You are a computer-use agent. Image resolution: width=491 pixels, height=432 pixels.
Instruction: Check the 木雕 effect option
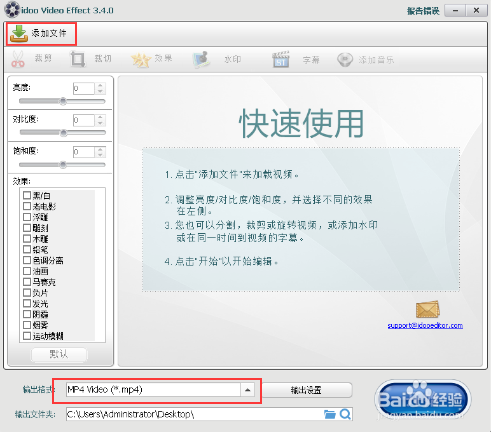(27, 239)
